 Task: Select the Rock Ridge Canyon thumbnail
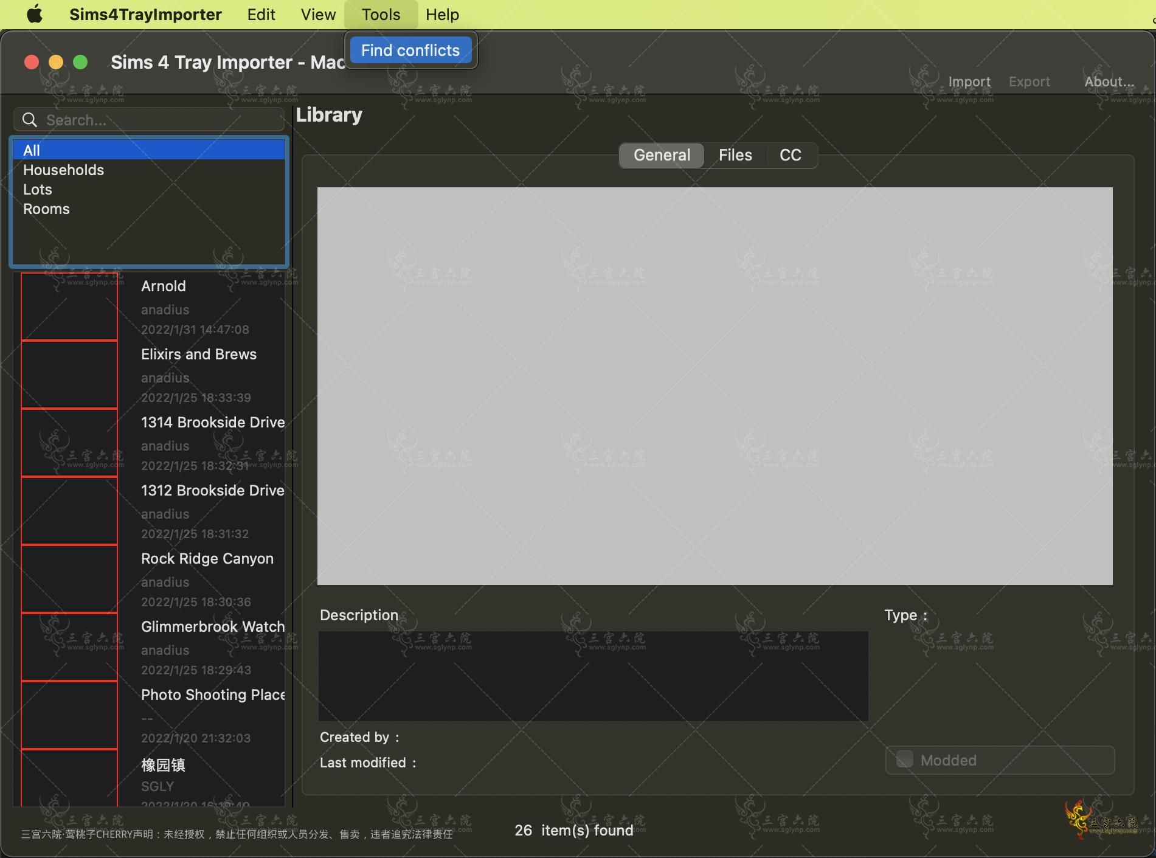coord(69,579)
